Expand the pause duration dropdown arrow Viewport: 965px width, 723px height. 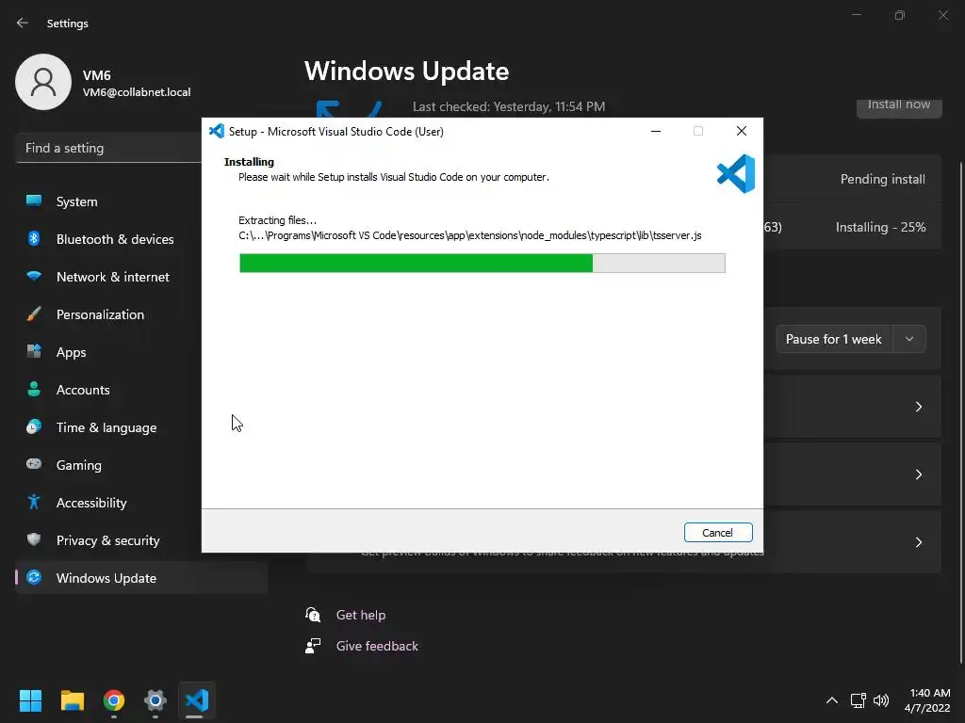tap(909, 339)
